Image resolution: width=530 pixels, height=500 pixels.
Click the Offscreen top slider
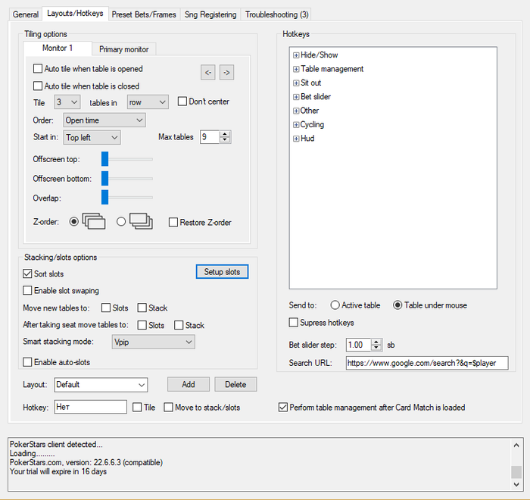click(x=126, y=158)
